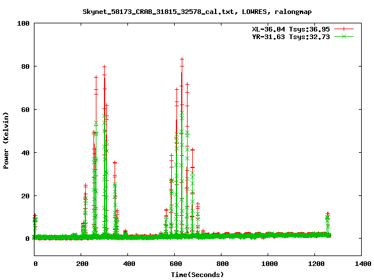
Task: Select legend entry YR-31.63 Tsys:32.73
Action: [291, 37]
